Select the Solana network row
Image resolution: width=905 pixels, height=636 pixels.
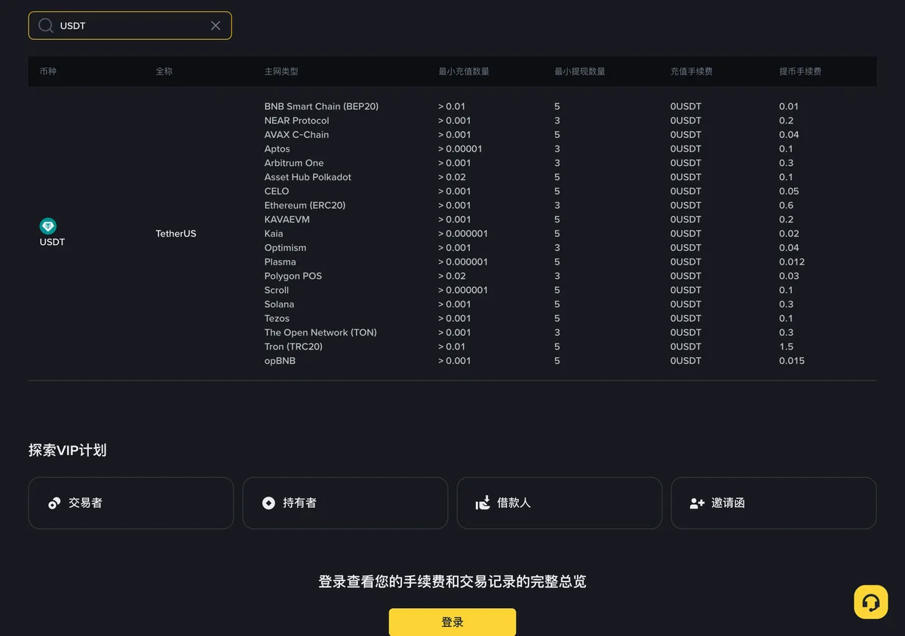click(279, 304)
